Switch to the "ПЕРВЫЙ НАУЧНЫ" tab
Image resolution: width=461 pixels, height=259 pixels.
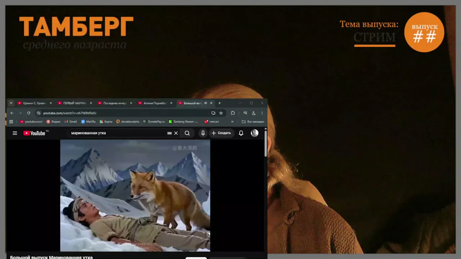tap(75, 103)
